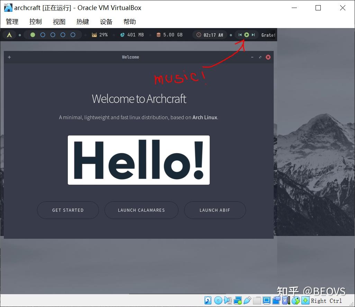
Task: Click the 5.00 GB disk usage indicator
Action: 169,35
